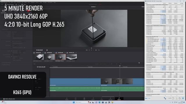
Task: Open the Media page in DaVinci Resolve
Action: 67,99
